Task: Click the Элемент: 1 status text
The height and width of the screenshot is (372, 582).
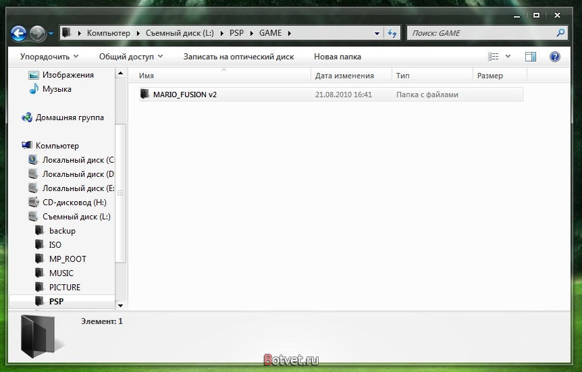Action: pyautogui.click(x=102, y=321)
